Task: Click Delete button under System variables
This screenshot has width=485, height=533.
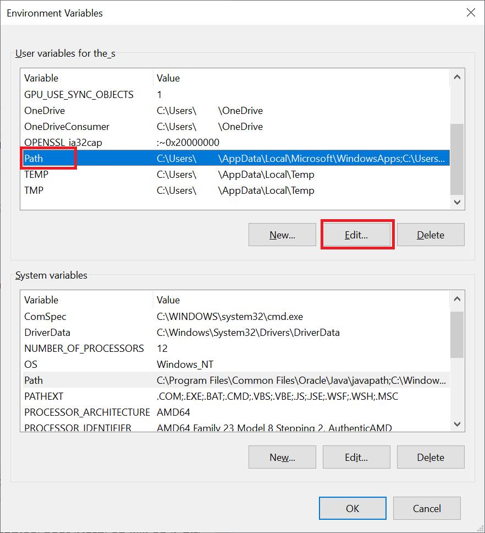Action: coord(431,457)
